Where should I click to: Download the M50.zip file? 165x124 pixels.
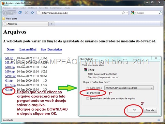[10, 71]
